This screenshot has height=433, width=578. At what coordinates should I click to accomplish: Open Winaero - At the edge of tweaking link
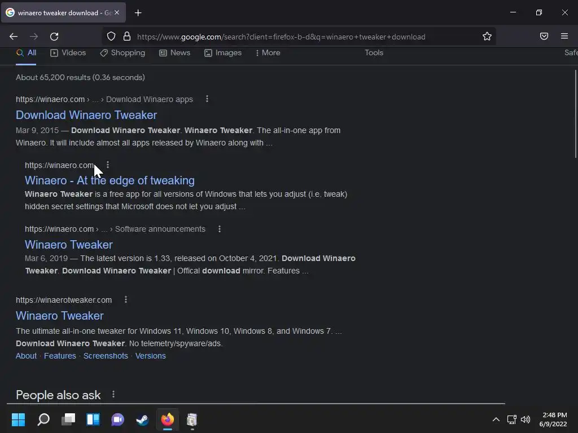[110, 180]
